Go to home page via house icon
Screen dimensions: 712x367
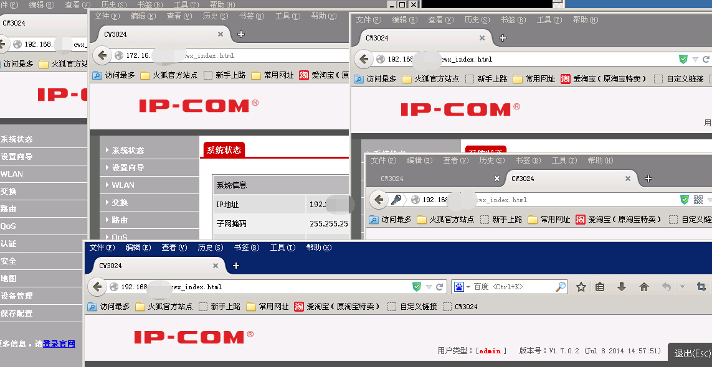[644, 287]
